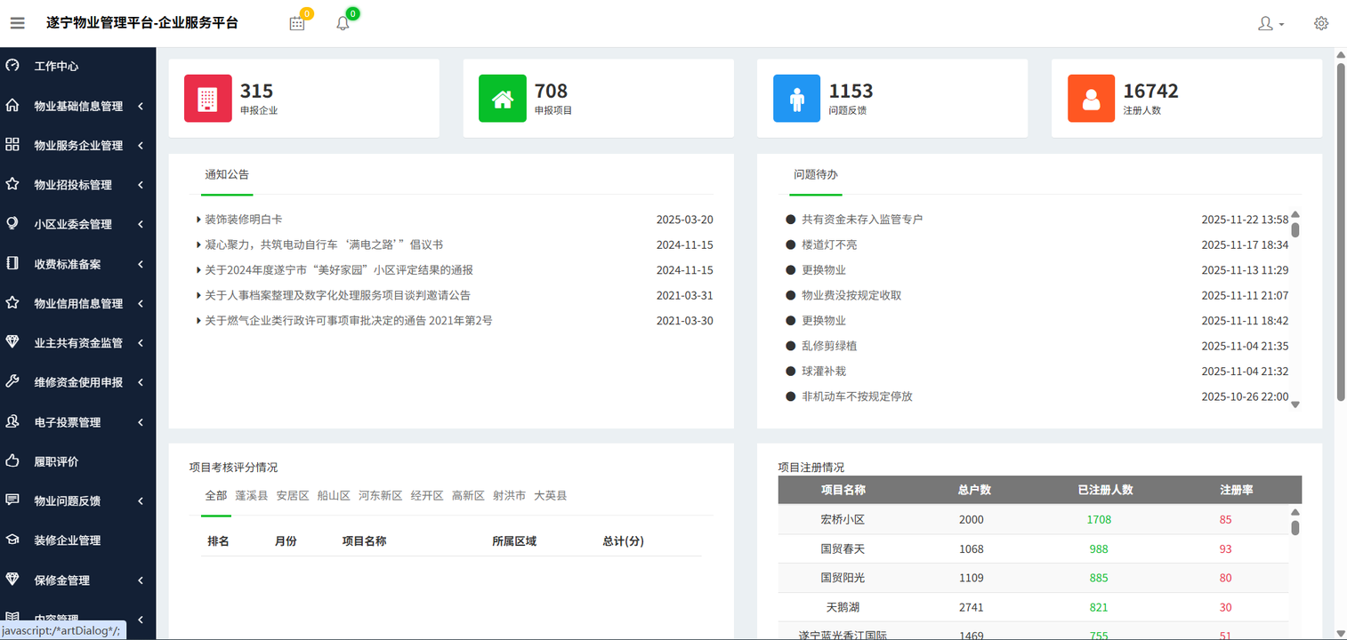
Task: Click the orange 注册人数 person icon
Action: pyautogui.click(x=1091, y=98)
